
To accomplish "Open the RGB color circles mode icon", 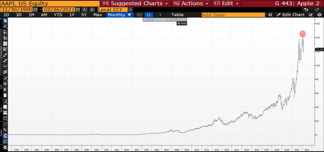I will pyautogui.click(x=5, y=142).
